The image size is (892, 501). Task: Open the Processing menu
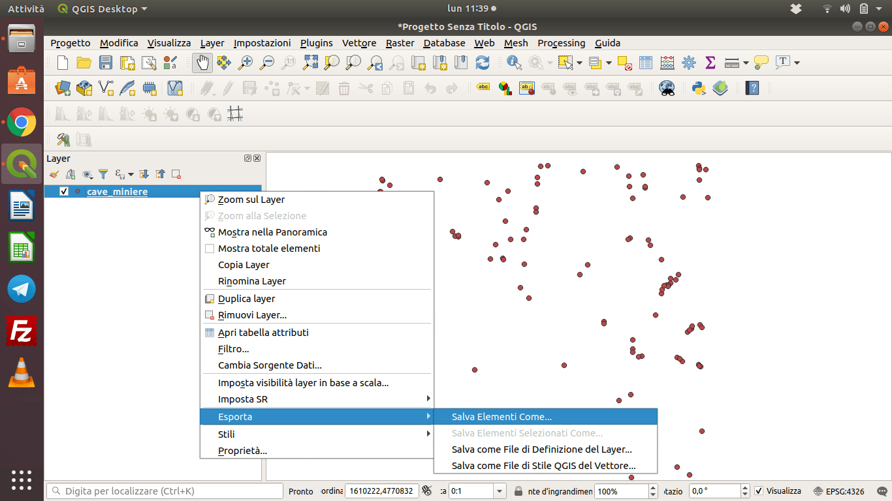point(561,43)
